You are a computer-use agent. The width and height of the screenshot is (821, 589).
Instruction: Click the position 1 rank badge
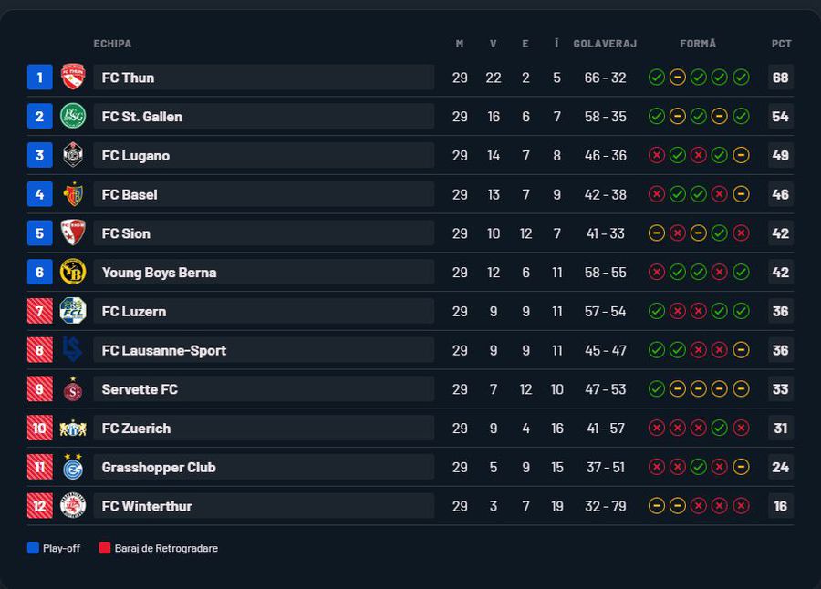coord(39,77)
